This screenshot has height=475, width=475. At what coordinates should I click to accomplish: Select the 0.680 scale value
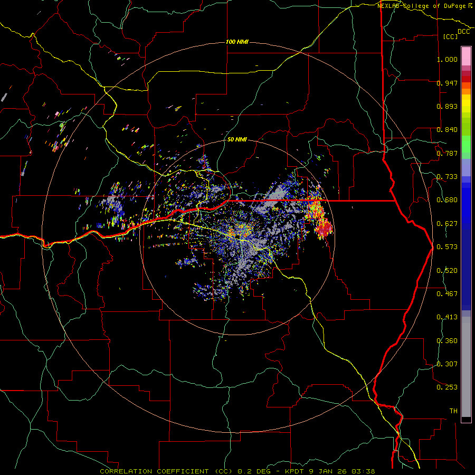click(447, 200)
